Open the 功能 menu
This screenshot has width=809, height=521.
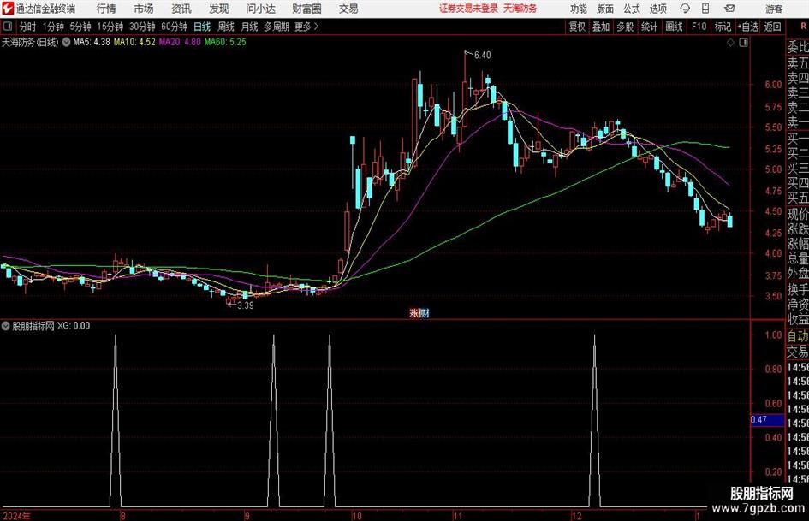[579, 9]
